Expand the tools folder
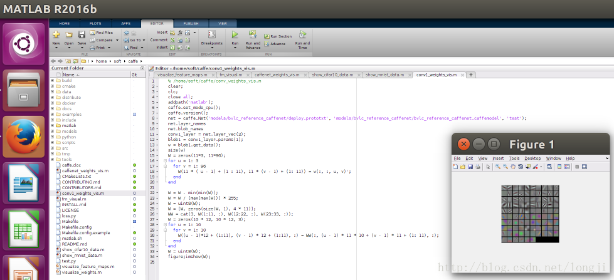Viewport: 614px width, 280px height. click(x=52, y=160)
